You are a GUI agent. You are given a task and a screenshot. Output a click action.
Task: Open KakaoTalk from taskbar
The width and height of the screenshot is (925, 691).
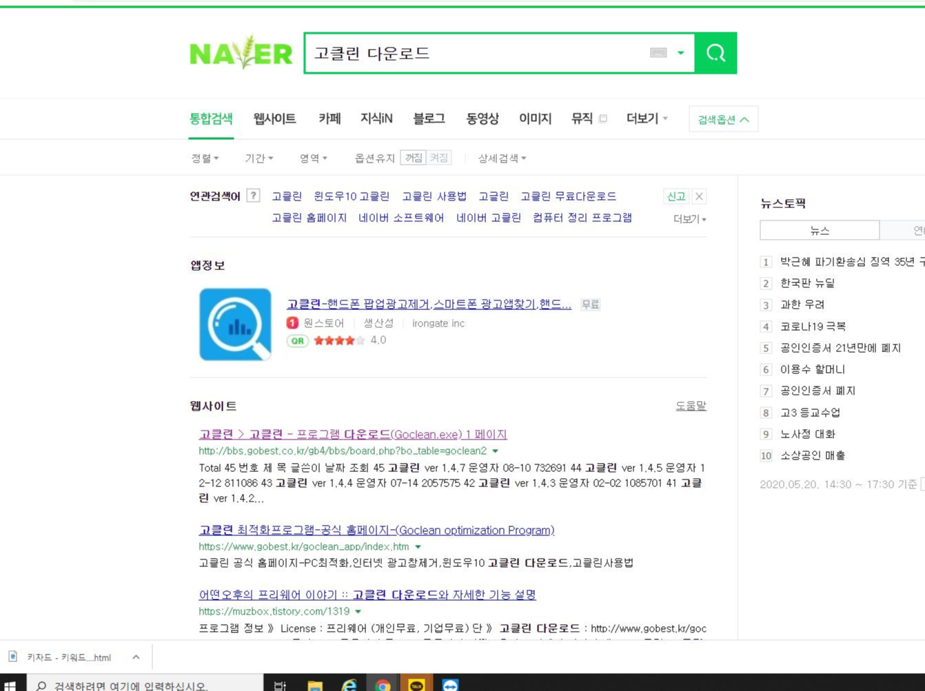pos(416,685)
